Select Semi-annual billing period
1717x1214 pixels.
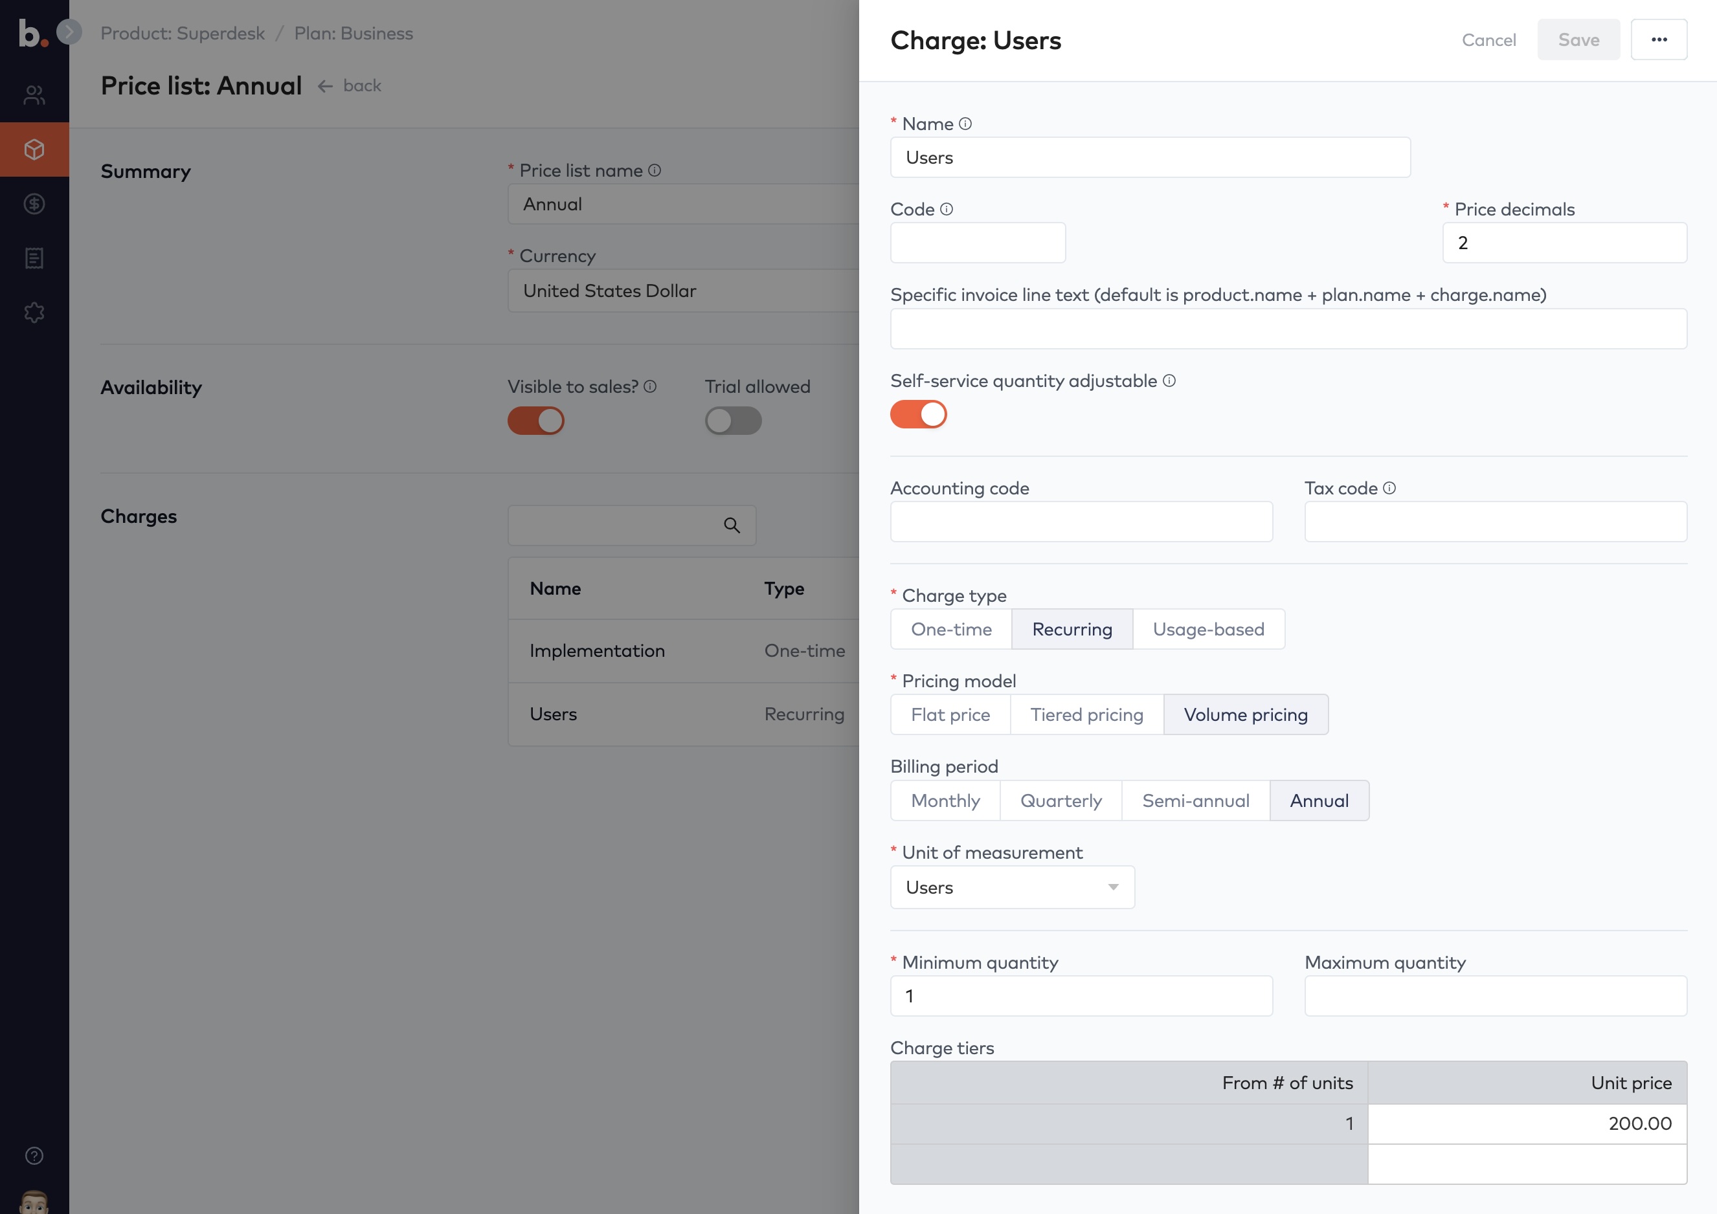(1195, 800)
